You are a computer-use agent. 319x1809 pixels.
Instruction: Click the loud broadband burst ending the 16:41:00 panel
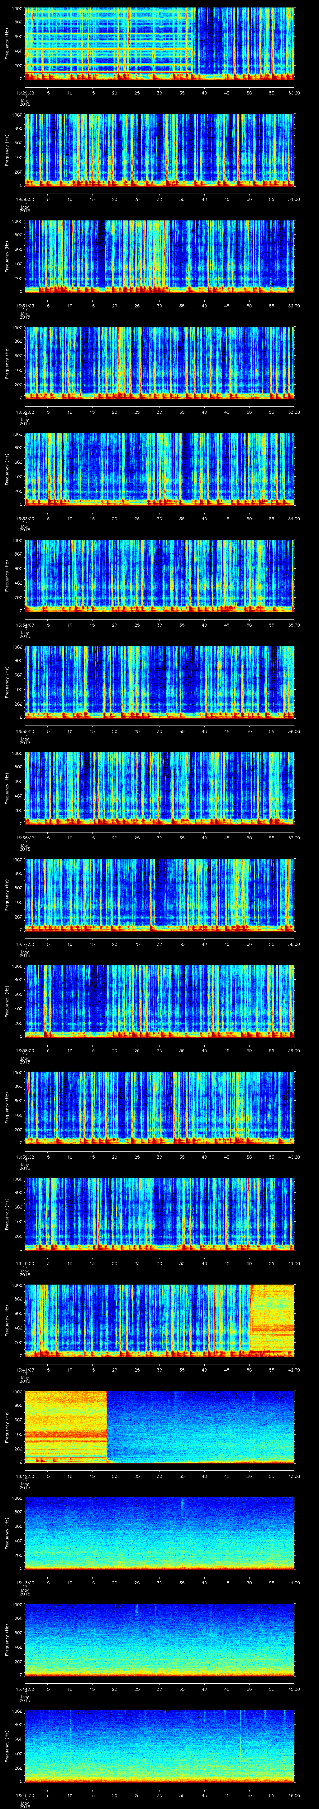(x=272, y=1319)
